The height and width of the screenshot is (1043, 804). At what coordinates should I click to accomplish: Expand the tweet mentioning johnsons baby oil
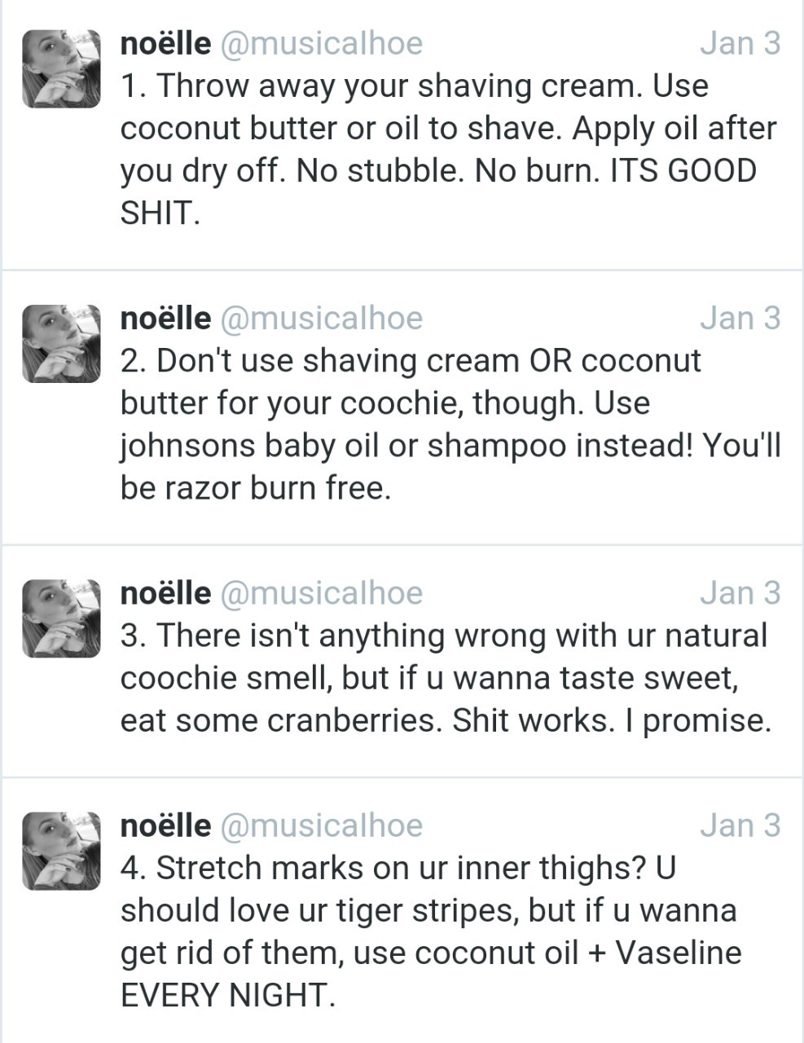448,424
